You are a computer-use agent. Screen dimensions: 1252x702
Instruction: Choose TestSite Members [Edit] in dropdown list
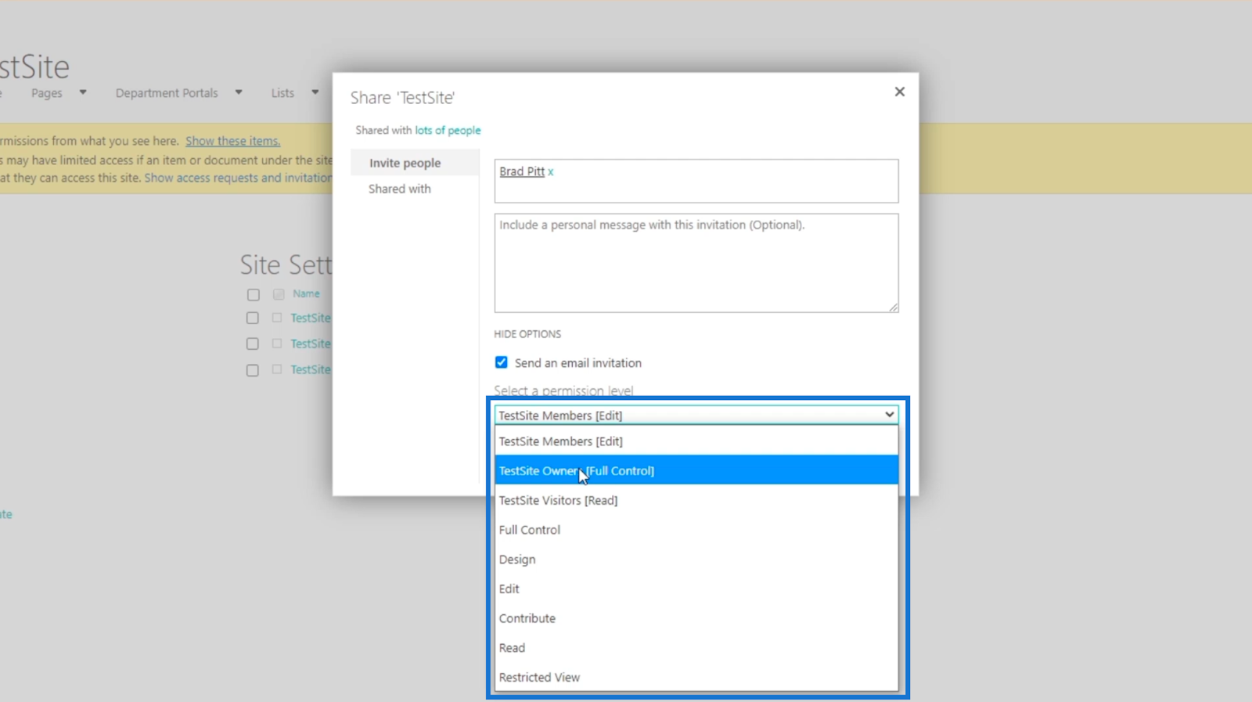click(696, 441)
